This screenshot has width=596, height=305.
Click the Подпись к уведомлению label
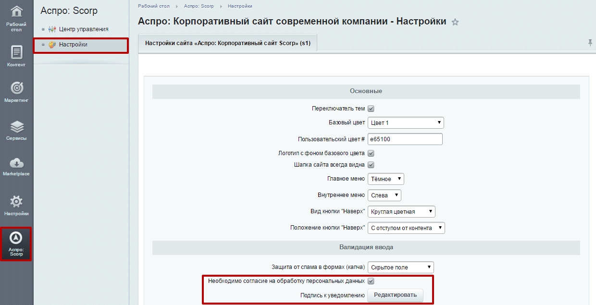coord(333,295)
